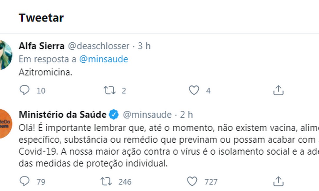Like Alfa Sierra's Azitromicina tweet
319x191 pixels.
point(194,90)
